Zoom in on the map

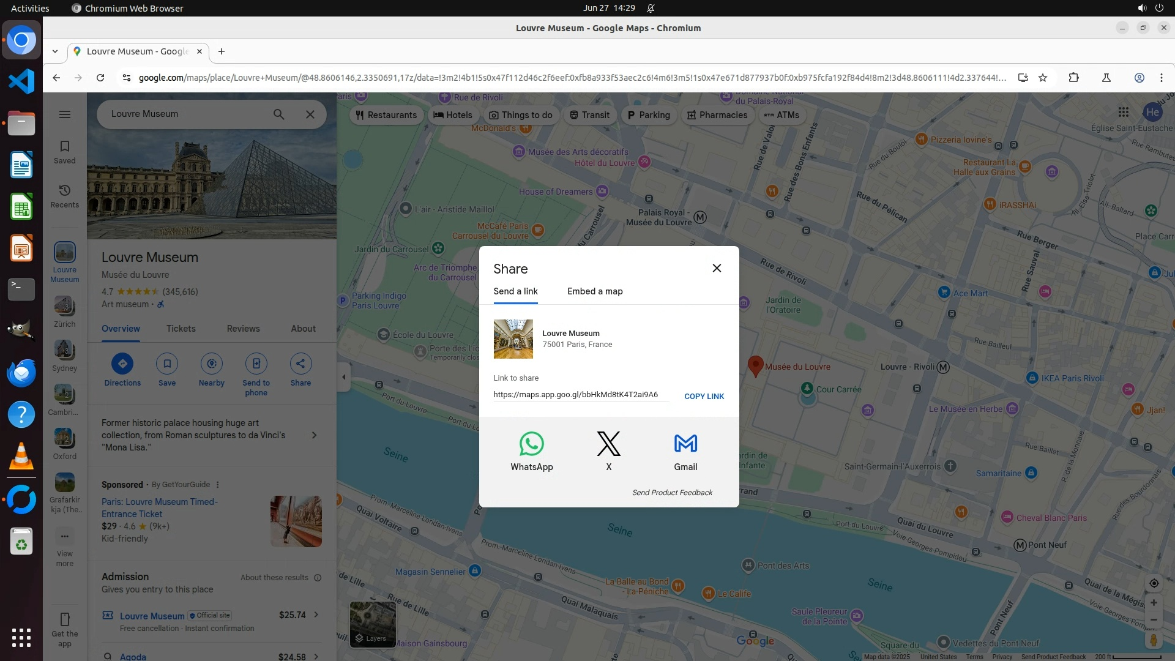click(1153, 603)
